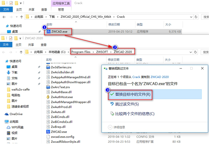The image size is (209, 149).
Task: Select ZwBiCmdsEx.dll
Action: [x=62, y=122]
